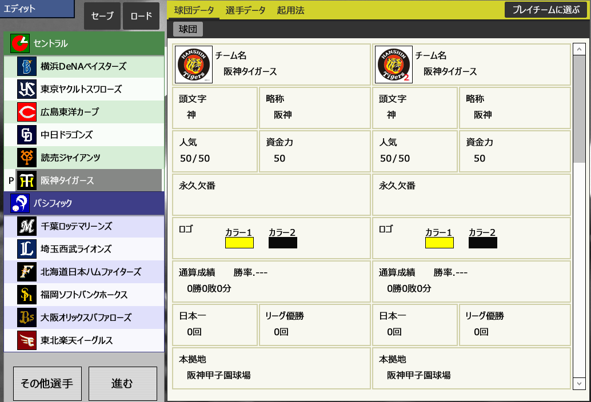This screenshot has width=591, height=402.
Task: Select 東京ヤクルトスワローズ team row
Action: [x=84, y=89]
